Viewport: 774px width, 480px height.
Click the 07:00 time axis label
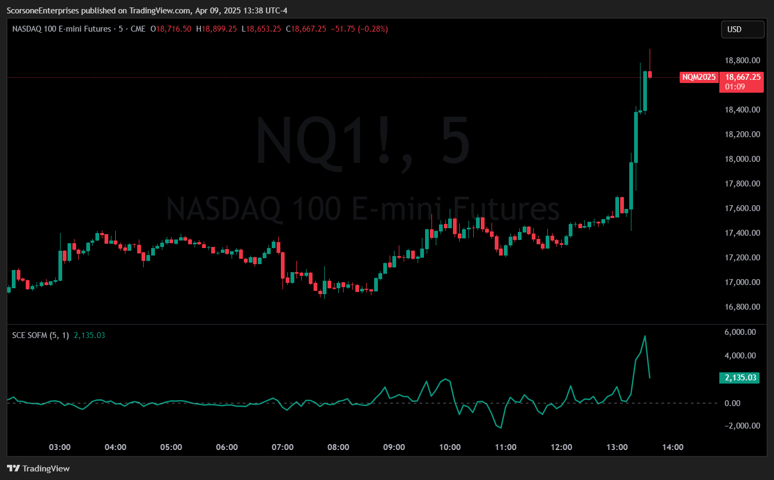283,447
